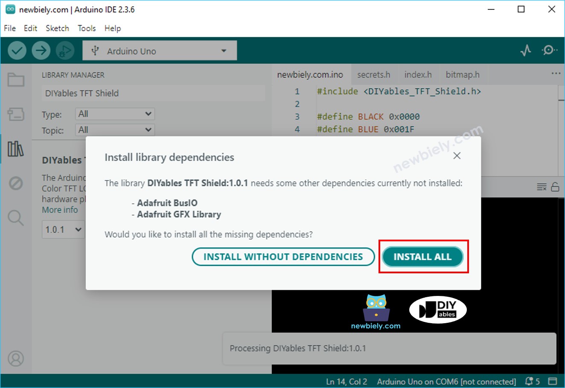565x388 pixels.
Task: Click the Verify sketch checkmark icon
Action: [x=17, y=50]
